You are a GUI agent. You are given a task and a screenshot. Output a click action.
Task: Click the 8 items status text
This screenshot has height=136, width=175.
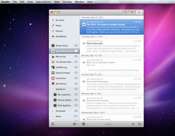pos(108,124)
